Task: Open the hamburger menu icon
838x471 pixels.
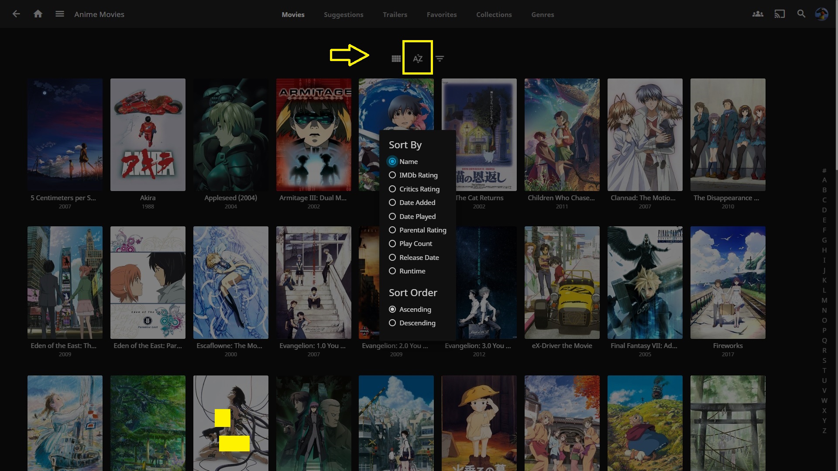Action: tap(60, 14)
